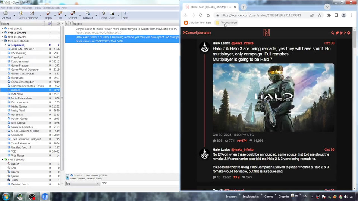Click the share page icon in address bar
The height and width of the screenshot is (201, 358).
click(x=312, y=15)
